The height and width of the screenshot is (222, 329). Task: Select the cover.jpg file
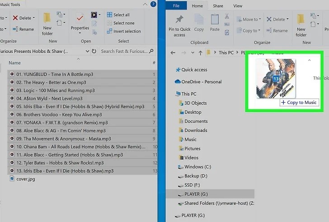23,179
